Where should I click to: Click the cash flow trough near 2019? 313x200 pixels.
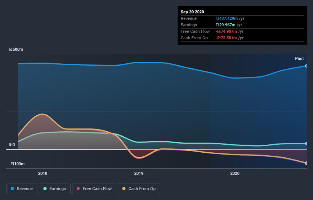pyautogui.click(x=139, y=158)
